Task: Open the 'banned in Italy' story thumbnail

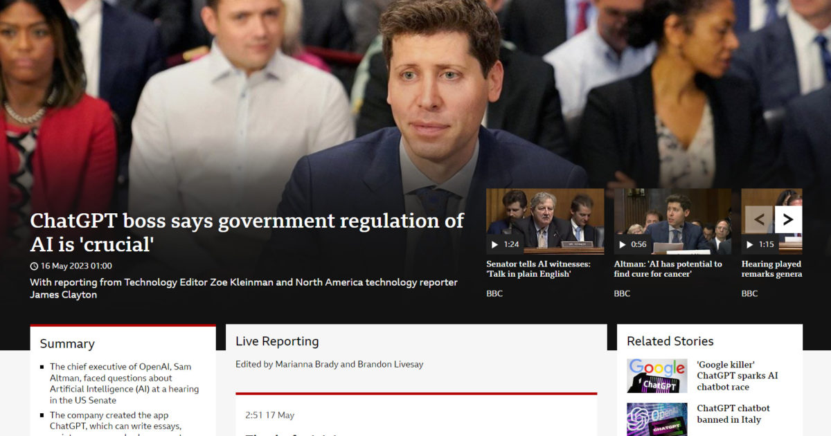Action: (657, 419)
